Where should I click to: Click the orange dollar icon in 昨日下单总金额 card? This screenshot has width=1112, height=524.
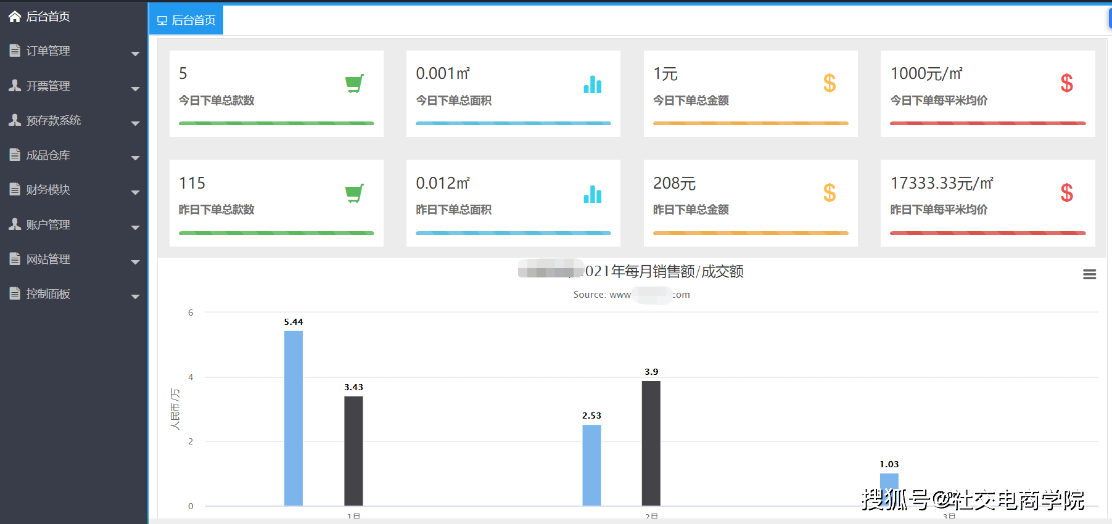[830, 193]
